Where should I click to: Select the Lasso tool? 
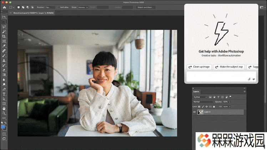pyautogui.click(x=4, y=27)
